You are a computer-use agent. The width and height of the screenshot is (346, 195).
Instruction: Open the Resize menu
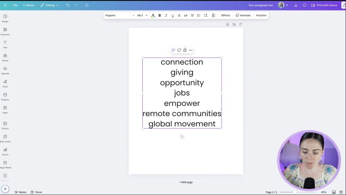click(x=29, y=5)
